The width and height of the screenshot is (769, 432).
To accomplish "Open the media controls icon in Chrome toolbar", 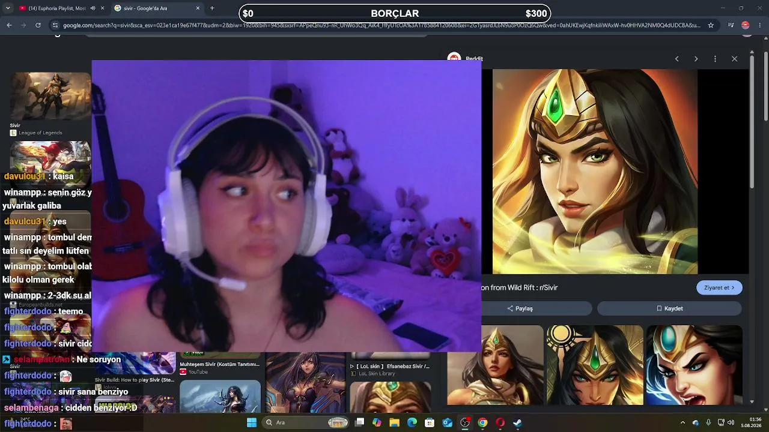I will coord(731,25).
